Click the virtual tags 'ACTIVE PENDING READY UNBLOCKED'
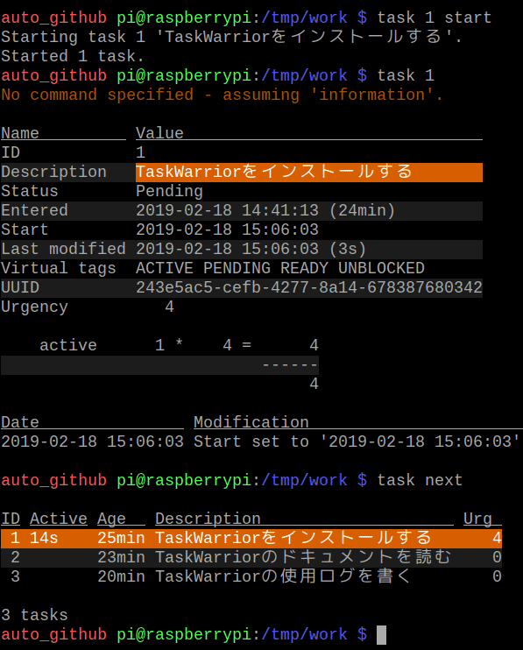Screen dimensions: 523x650 [280, 268]
